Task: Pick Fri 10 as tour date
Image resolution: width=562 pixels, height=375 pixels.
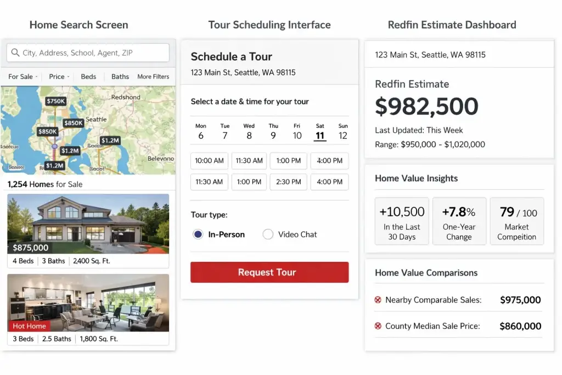Action: pos(297,132)
